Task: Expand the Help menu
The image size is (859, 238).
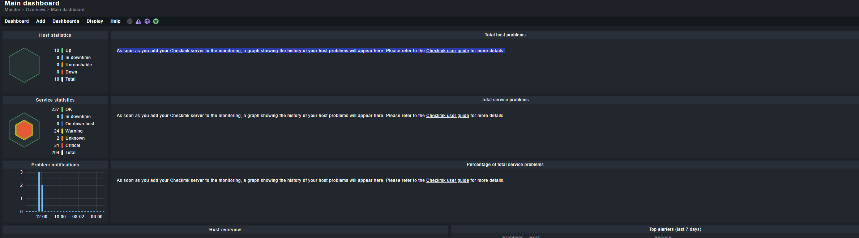Action: pos(115,21)
